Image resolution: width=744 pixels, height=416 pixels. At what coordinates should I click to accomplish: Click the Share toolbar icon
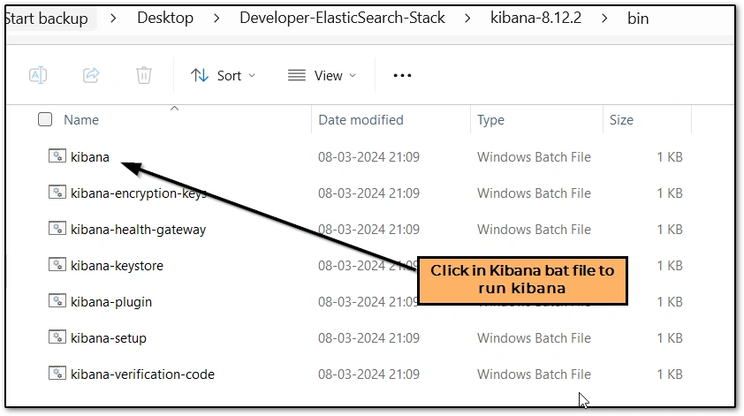91,75
